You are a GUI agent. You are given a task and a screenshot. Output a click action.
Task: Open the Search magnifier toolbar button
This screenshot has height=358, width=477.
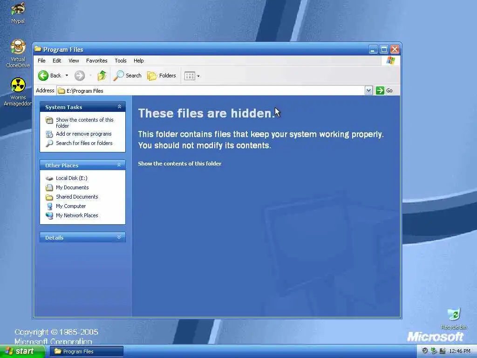click(x=127, y=76)
